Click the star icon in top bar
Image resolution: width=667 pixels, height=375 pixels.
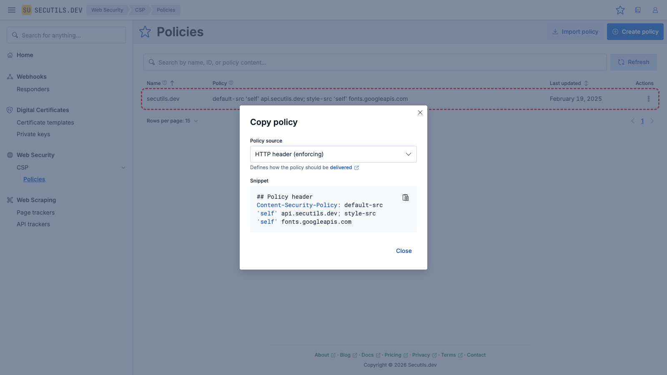pyautogui.click(x=620, y=10)
